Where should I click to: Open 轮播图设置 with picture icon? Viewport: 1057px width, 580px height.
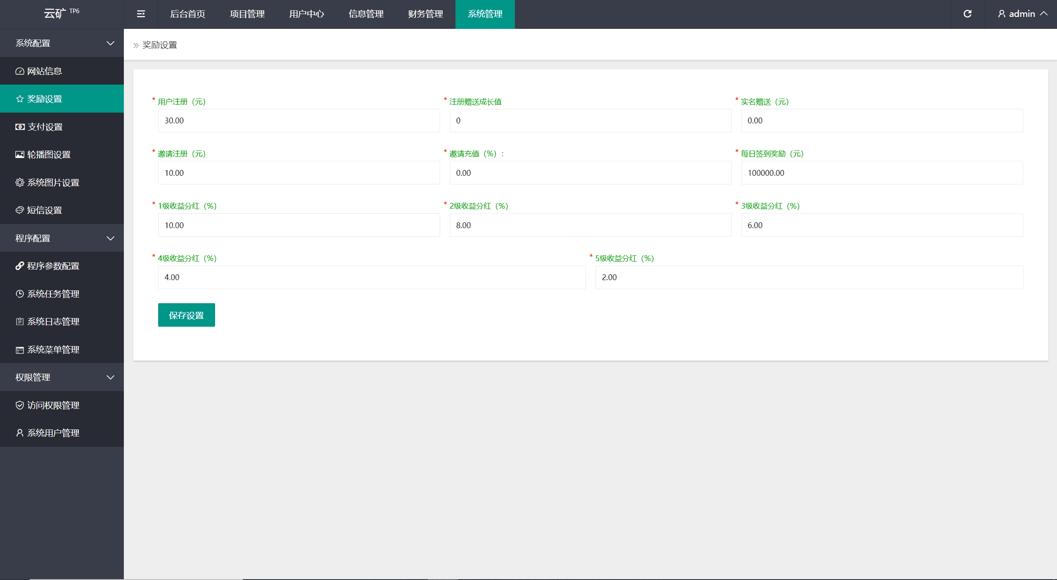click(49, 155)
